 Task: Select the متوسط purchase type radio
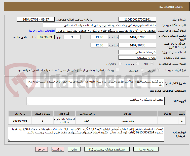point(139,70)
